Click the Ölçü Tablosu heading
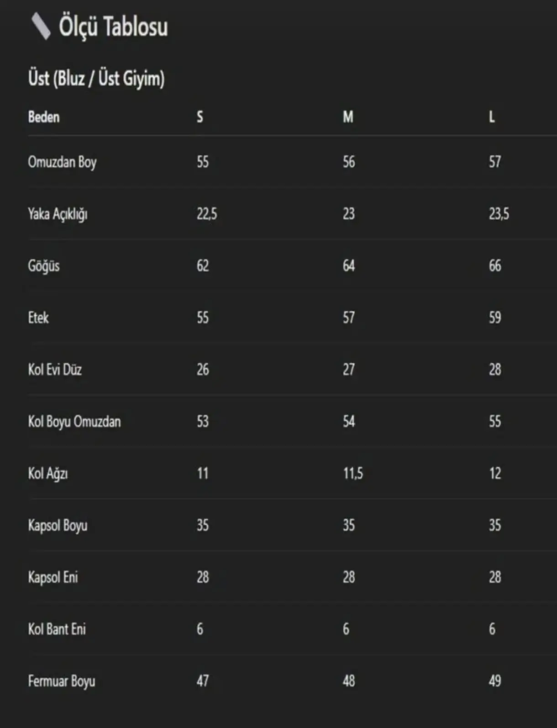The width and height of the screenshot is (557, 728). pyautogui.click(x=113, y=26)
